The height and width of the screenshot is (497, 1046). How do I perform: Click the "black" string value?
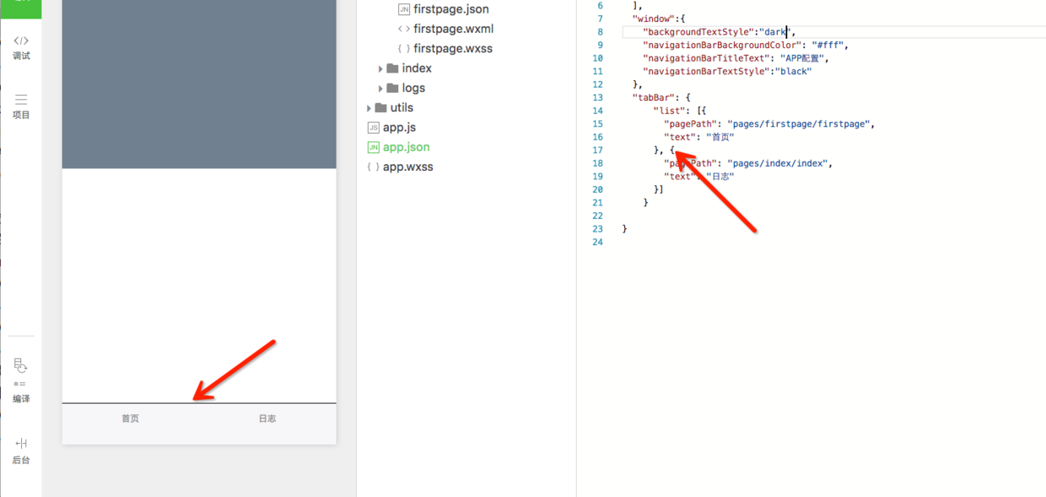793,72
